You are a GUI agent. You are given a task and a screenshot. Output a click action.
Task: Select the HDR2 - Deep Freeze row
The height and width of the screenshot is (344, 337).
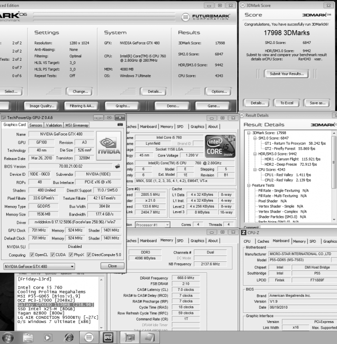click(x=291, y=164)
